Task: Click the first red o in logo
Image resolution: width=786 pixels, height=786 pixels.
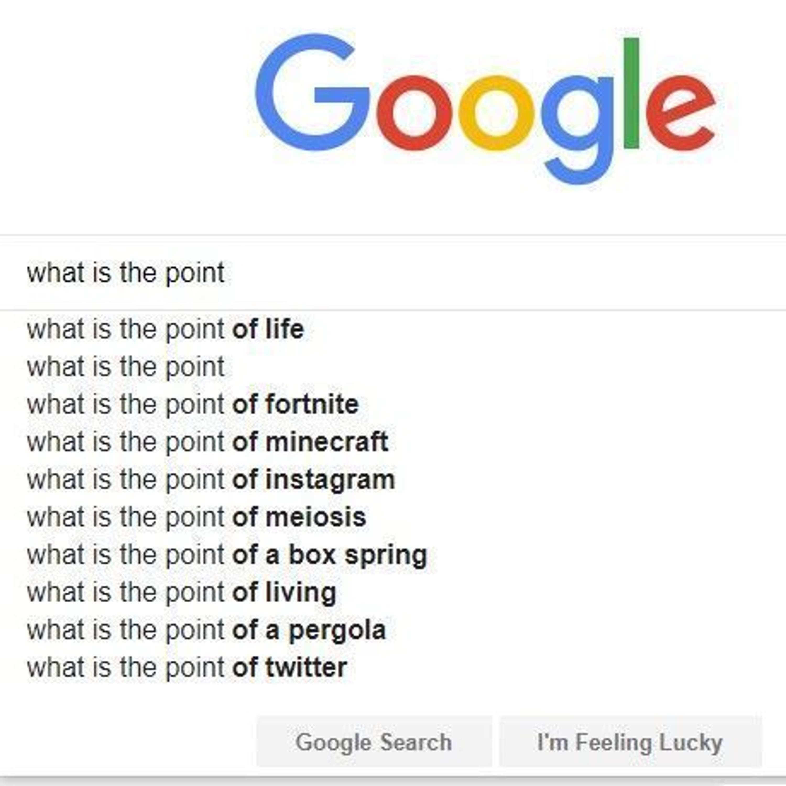Action: point(414,113)
